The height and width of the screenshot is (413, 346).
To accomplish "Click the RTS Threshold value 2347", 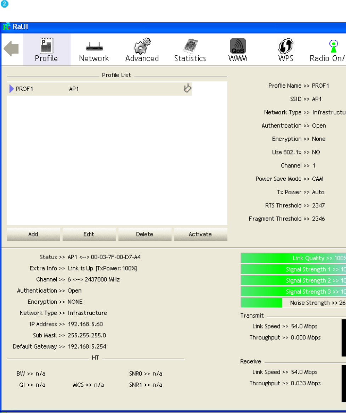I will [318, 206].
